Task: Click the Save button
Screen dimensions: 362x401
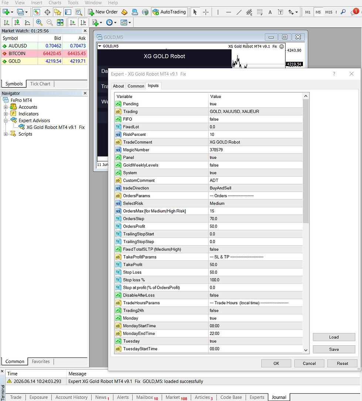Action: tap(334, 349)
